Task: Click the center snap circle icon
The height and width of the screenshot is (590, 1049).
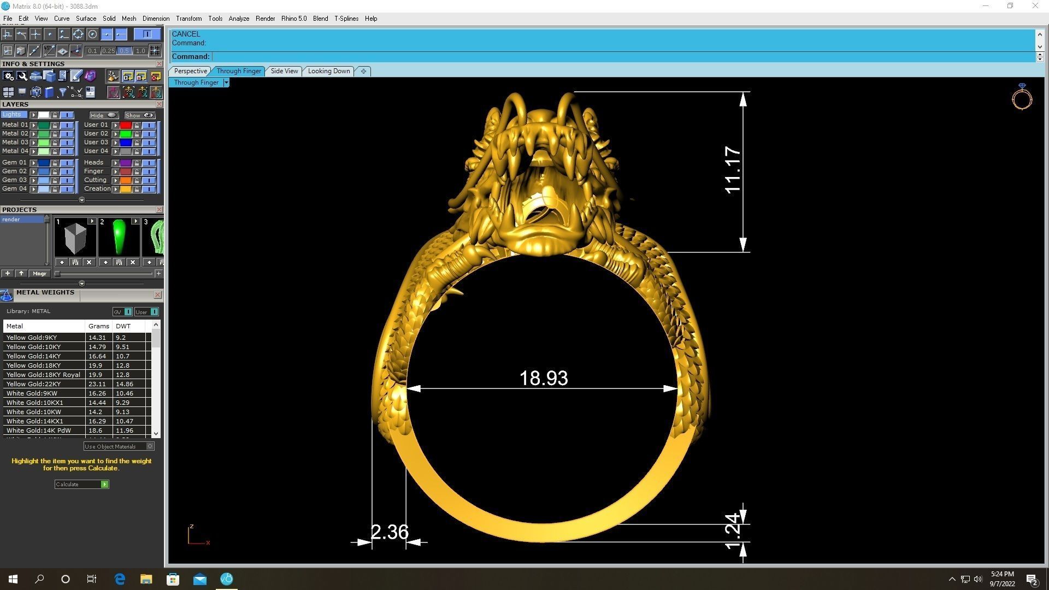Action: (x=92, y=34)
